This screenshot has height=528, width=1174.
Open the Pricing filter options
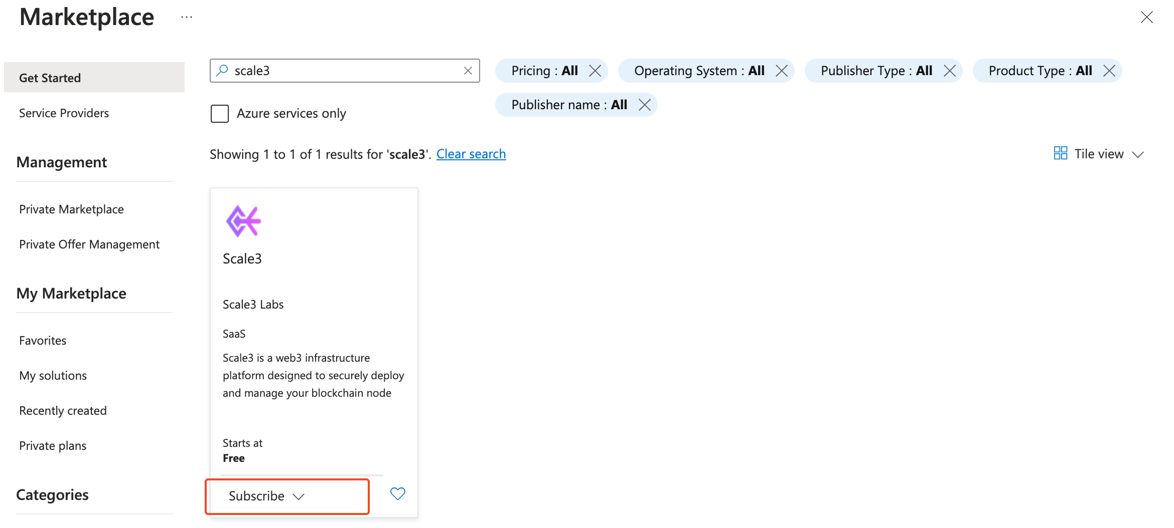pyautogui.click(x=544, y=71)
